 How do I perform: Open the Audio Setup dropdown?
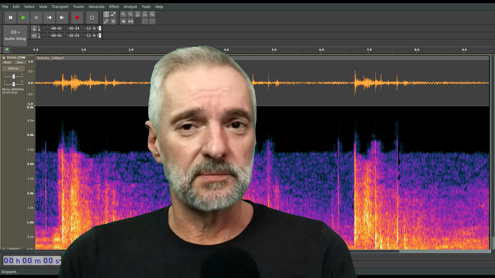point(15,35)
